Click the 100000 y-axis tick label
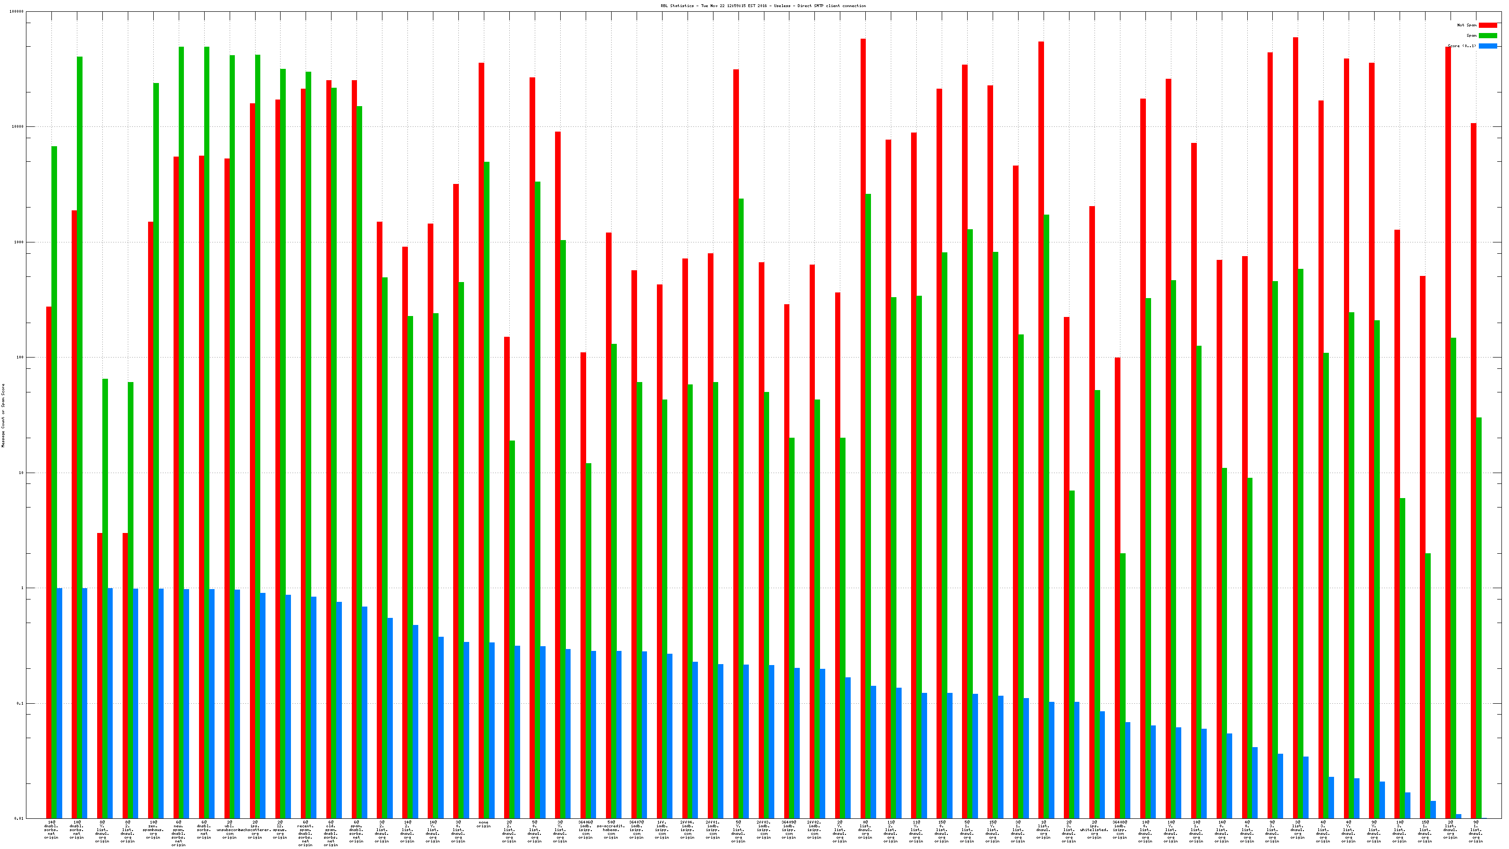Image resolution: width=1509 pixels, height=849 pixels. click(x=17, y=12)
